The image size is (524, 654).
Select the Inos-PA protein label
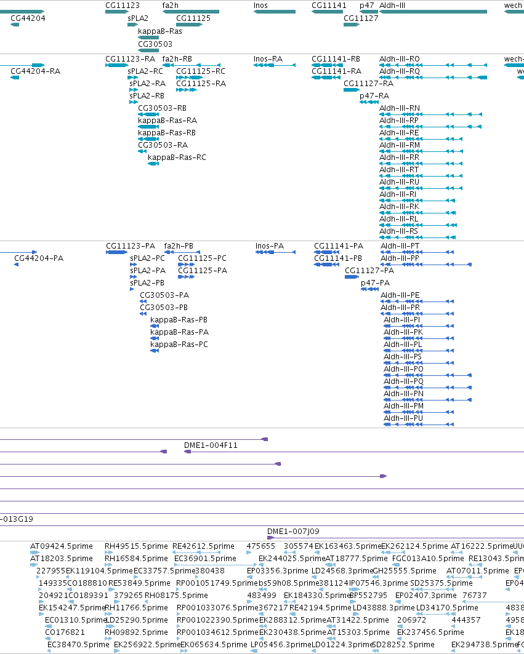pos(270,245)
